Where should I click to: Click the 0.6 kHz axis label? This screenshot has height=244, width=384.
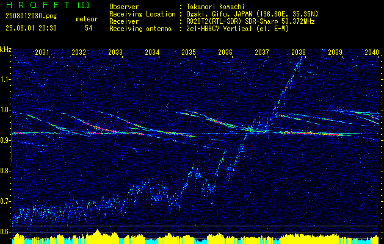(x=5, y=232)
